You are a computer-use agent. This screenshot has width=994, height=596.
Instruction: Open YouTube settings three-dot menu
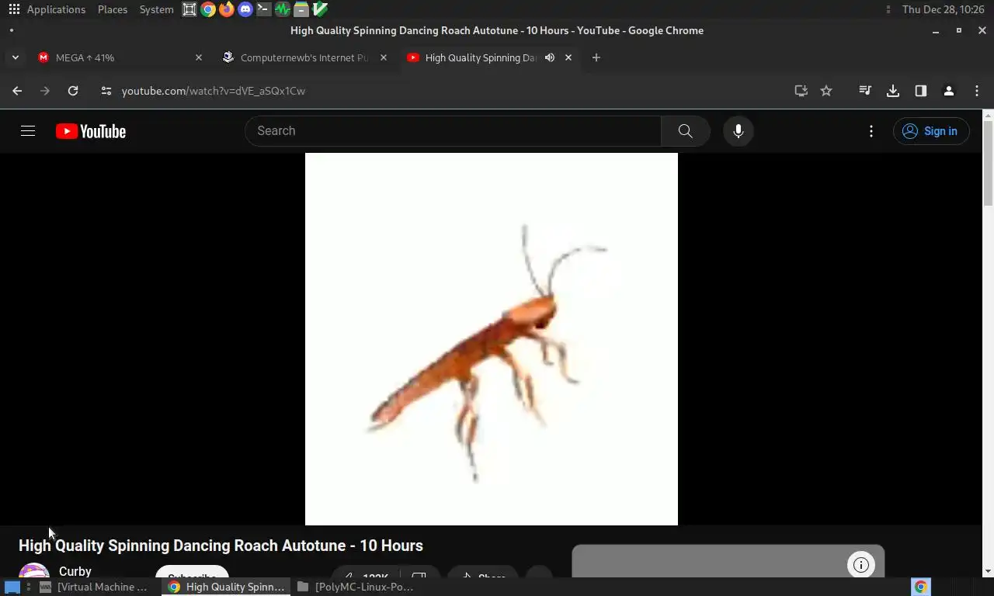point(871,131)
